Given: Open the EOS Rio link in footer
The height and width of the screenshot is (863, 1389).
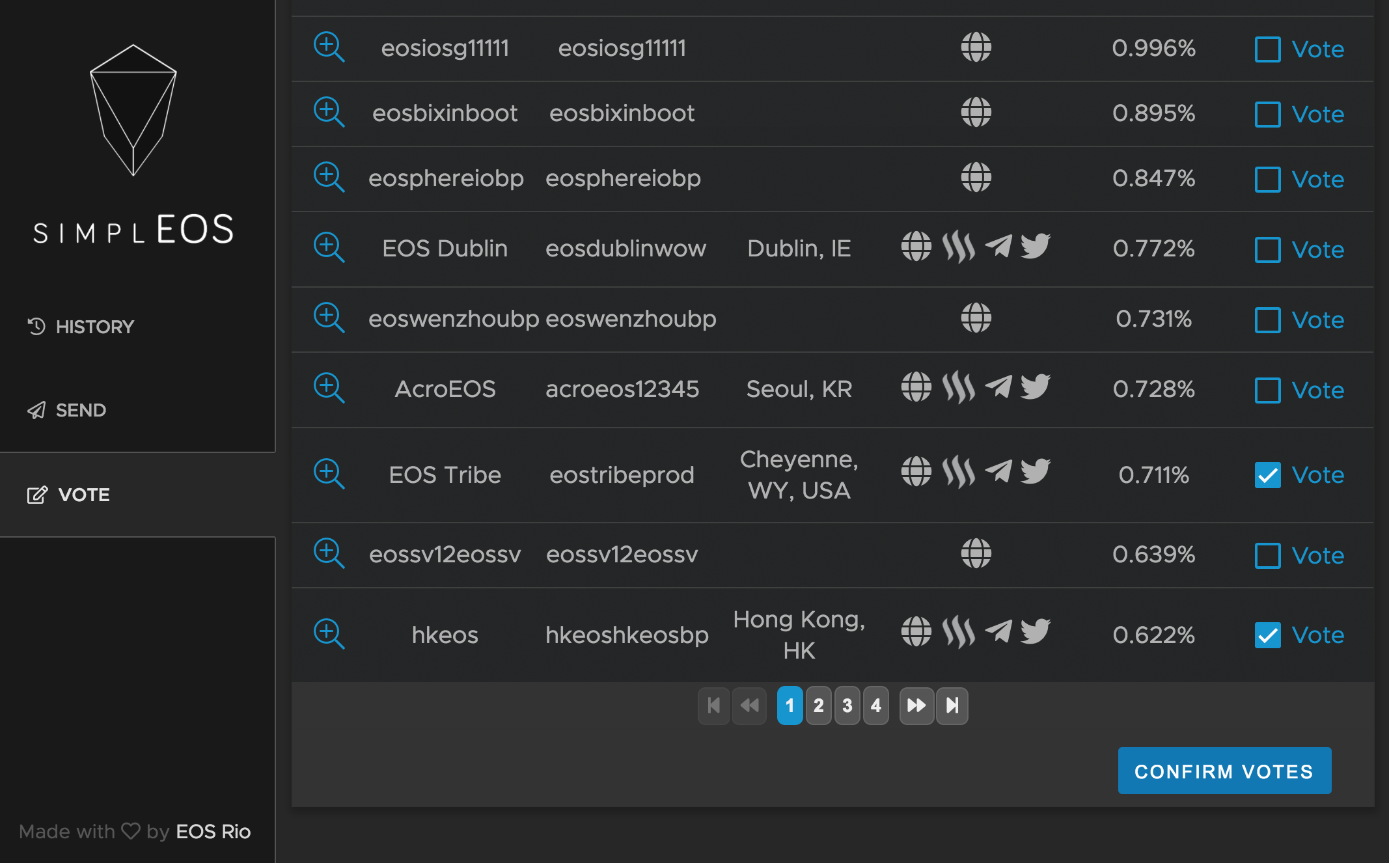Looking at the screenshot, I should pyautogui.click(x=213, y=832).
